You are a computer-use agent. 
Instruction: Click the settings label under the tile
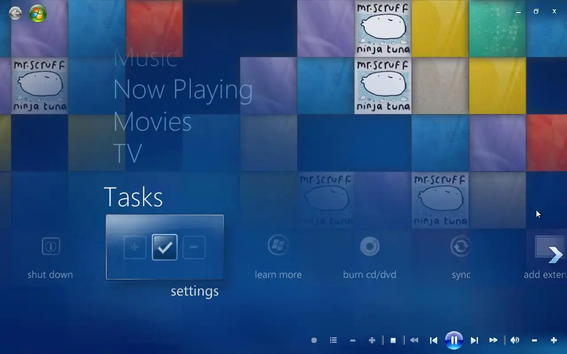point(194,291)
